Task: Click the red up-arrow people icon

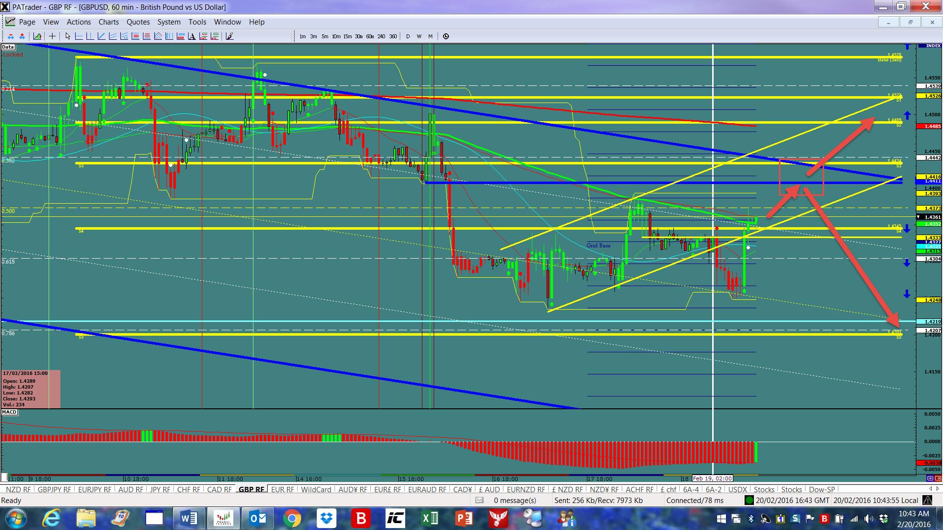Action: [22, 36]
